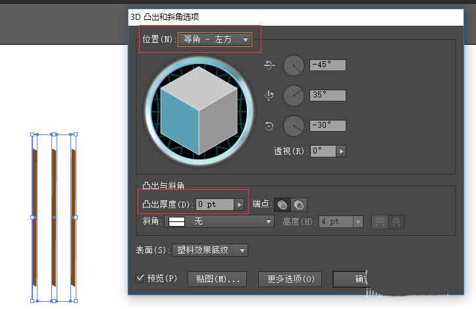The width and height of the screenshot is (476, 309).
Task: Click the 3D rotation cube track ball
Action: click(x=199, y=111)
